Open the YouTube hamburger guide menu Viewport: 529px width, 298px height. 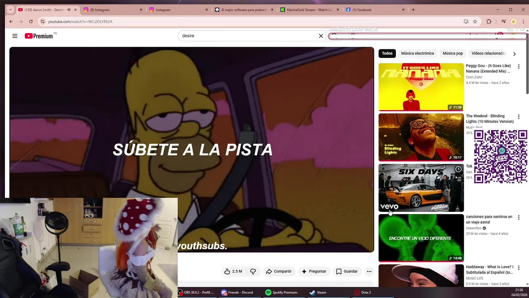[15, 36]
